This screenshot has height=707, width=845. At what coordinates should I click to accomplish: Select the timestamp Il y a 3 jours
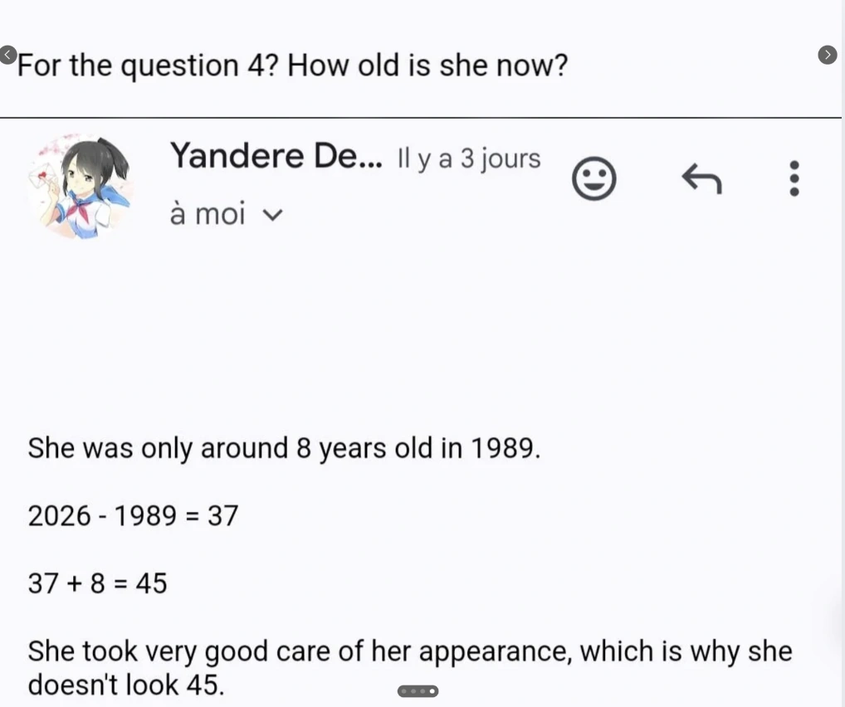[x=469, y=158]
